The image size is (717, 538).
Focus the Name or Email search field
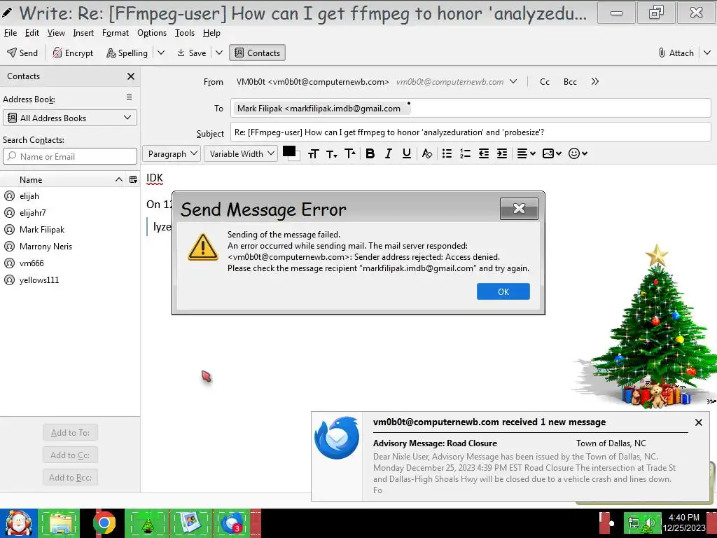pos(70,156)
